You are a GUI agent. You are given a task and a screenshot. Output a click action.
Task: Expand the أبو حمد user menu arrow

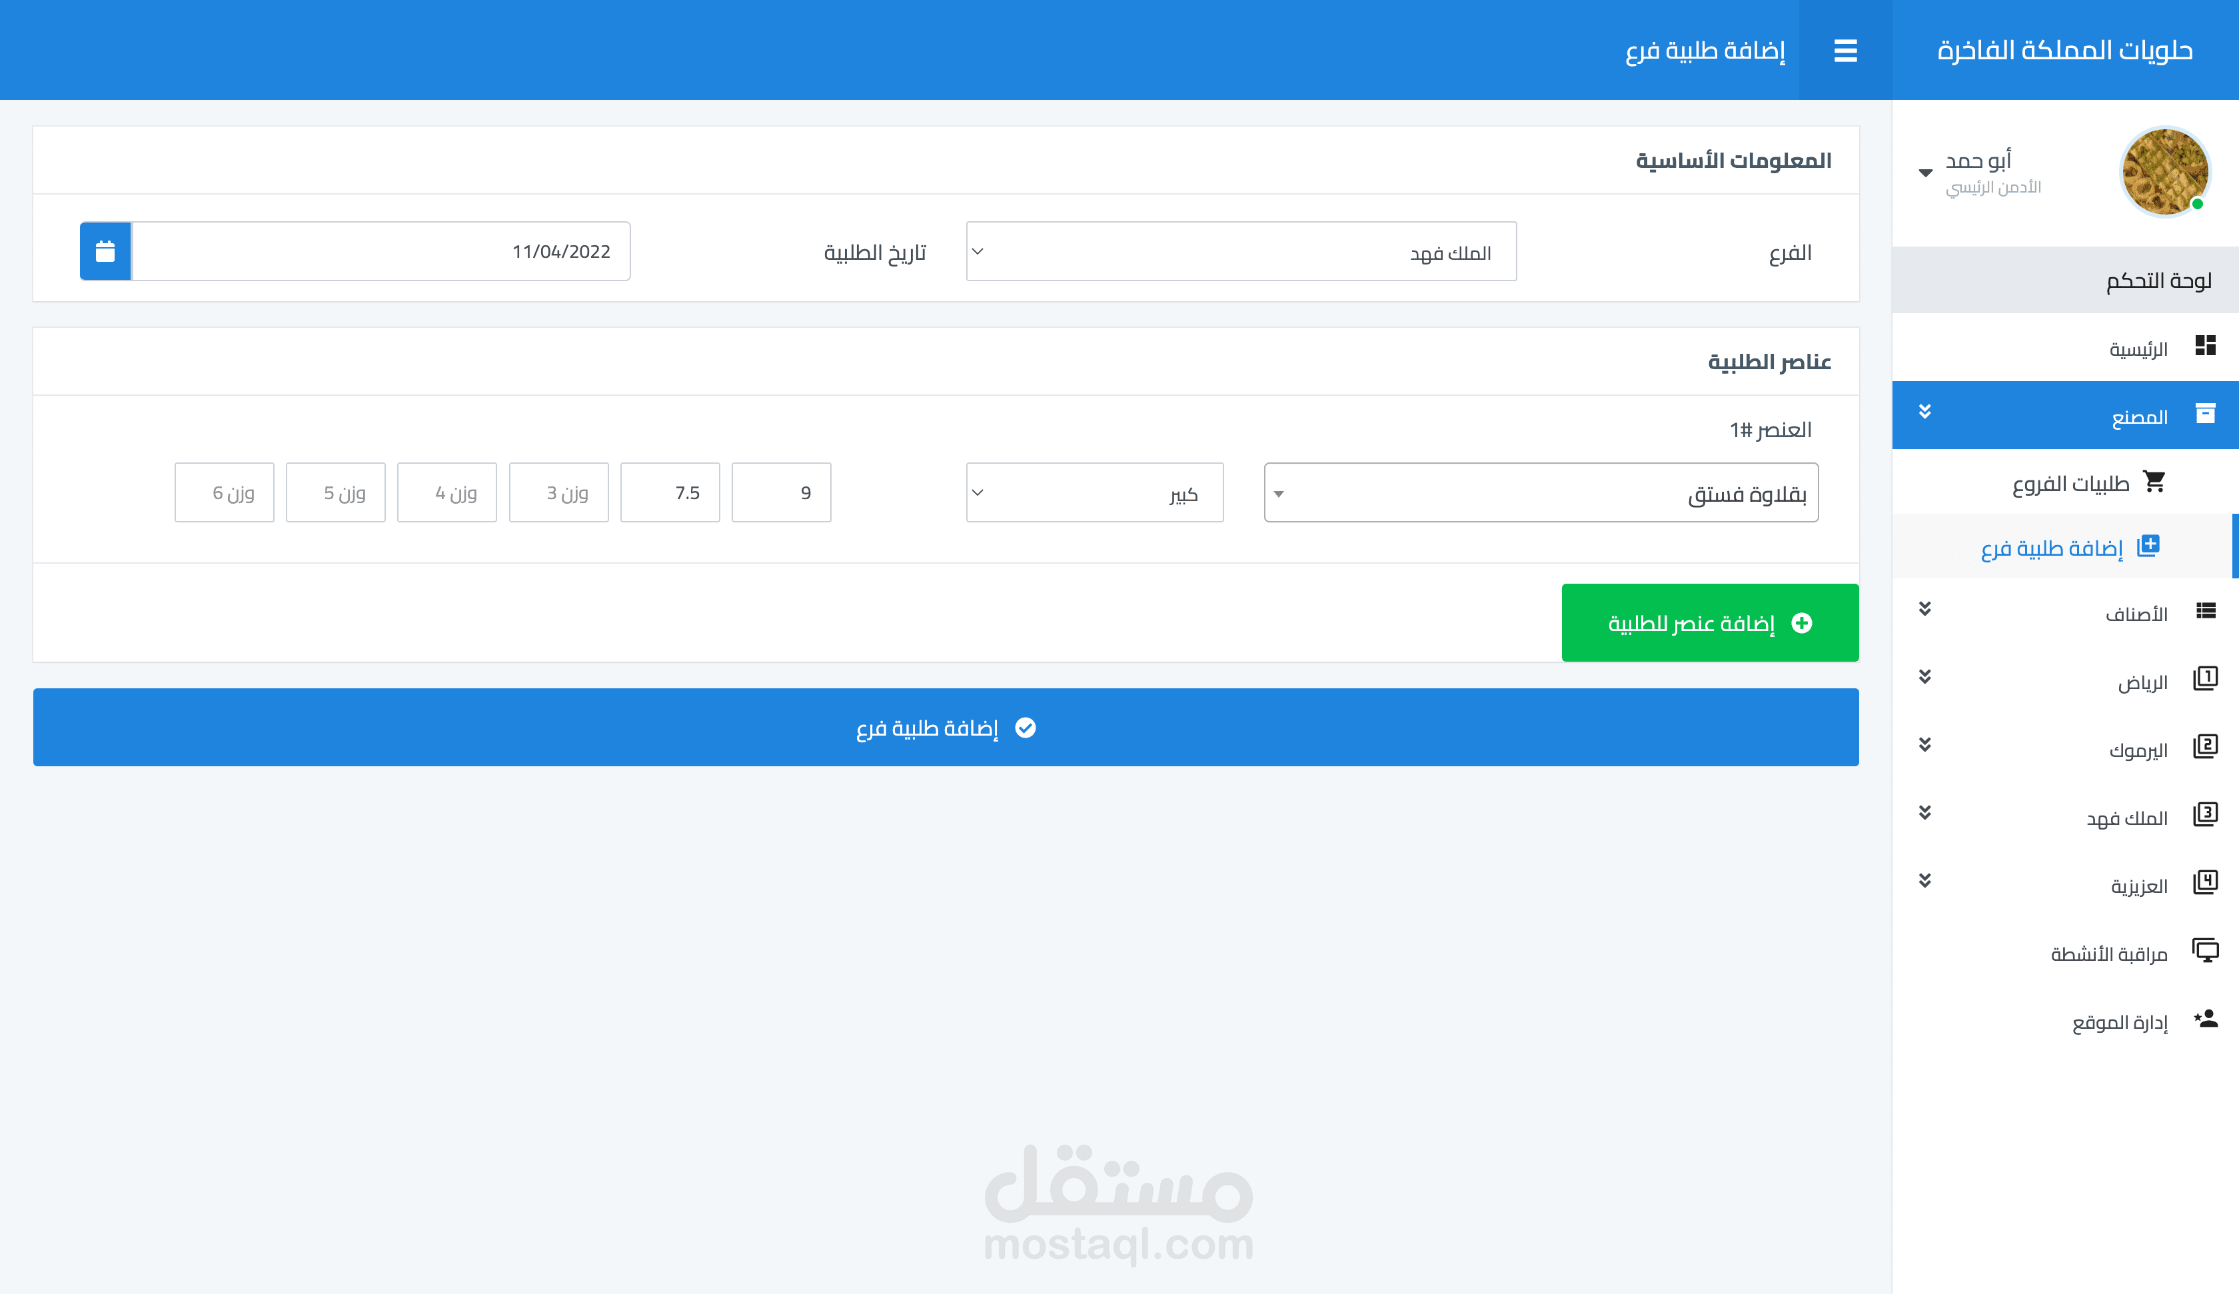pyautogui.click(x=1925, y=173)
